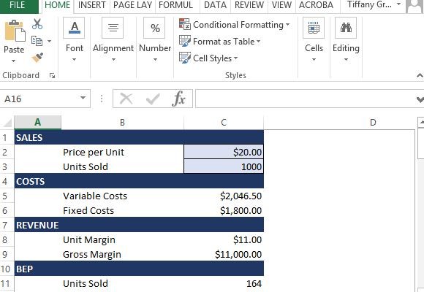Cut selection with the scissors icon
The image size is (424, 292).
click(x=37, y=24)
